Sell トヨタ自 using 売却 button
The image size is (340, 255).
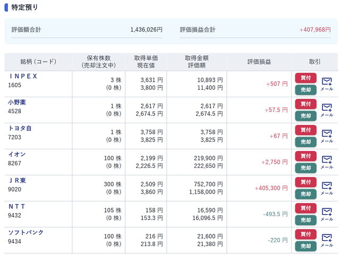click(x=305, y=142)
